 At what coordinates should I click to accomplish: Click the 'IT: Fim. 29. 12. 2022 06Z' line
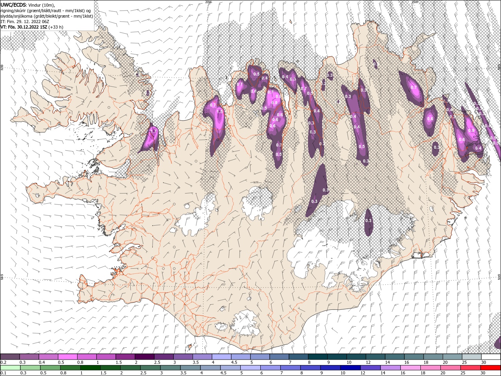tap(24, 22)
